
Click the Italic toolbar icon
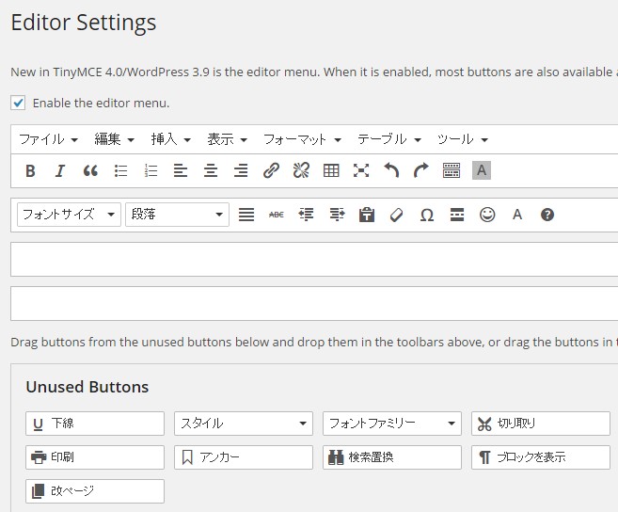pyautogui.click(x=60, y=170)
